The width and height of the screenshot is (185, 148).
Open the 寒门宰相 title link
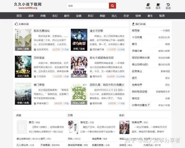[x=39, y=85]
